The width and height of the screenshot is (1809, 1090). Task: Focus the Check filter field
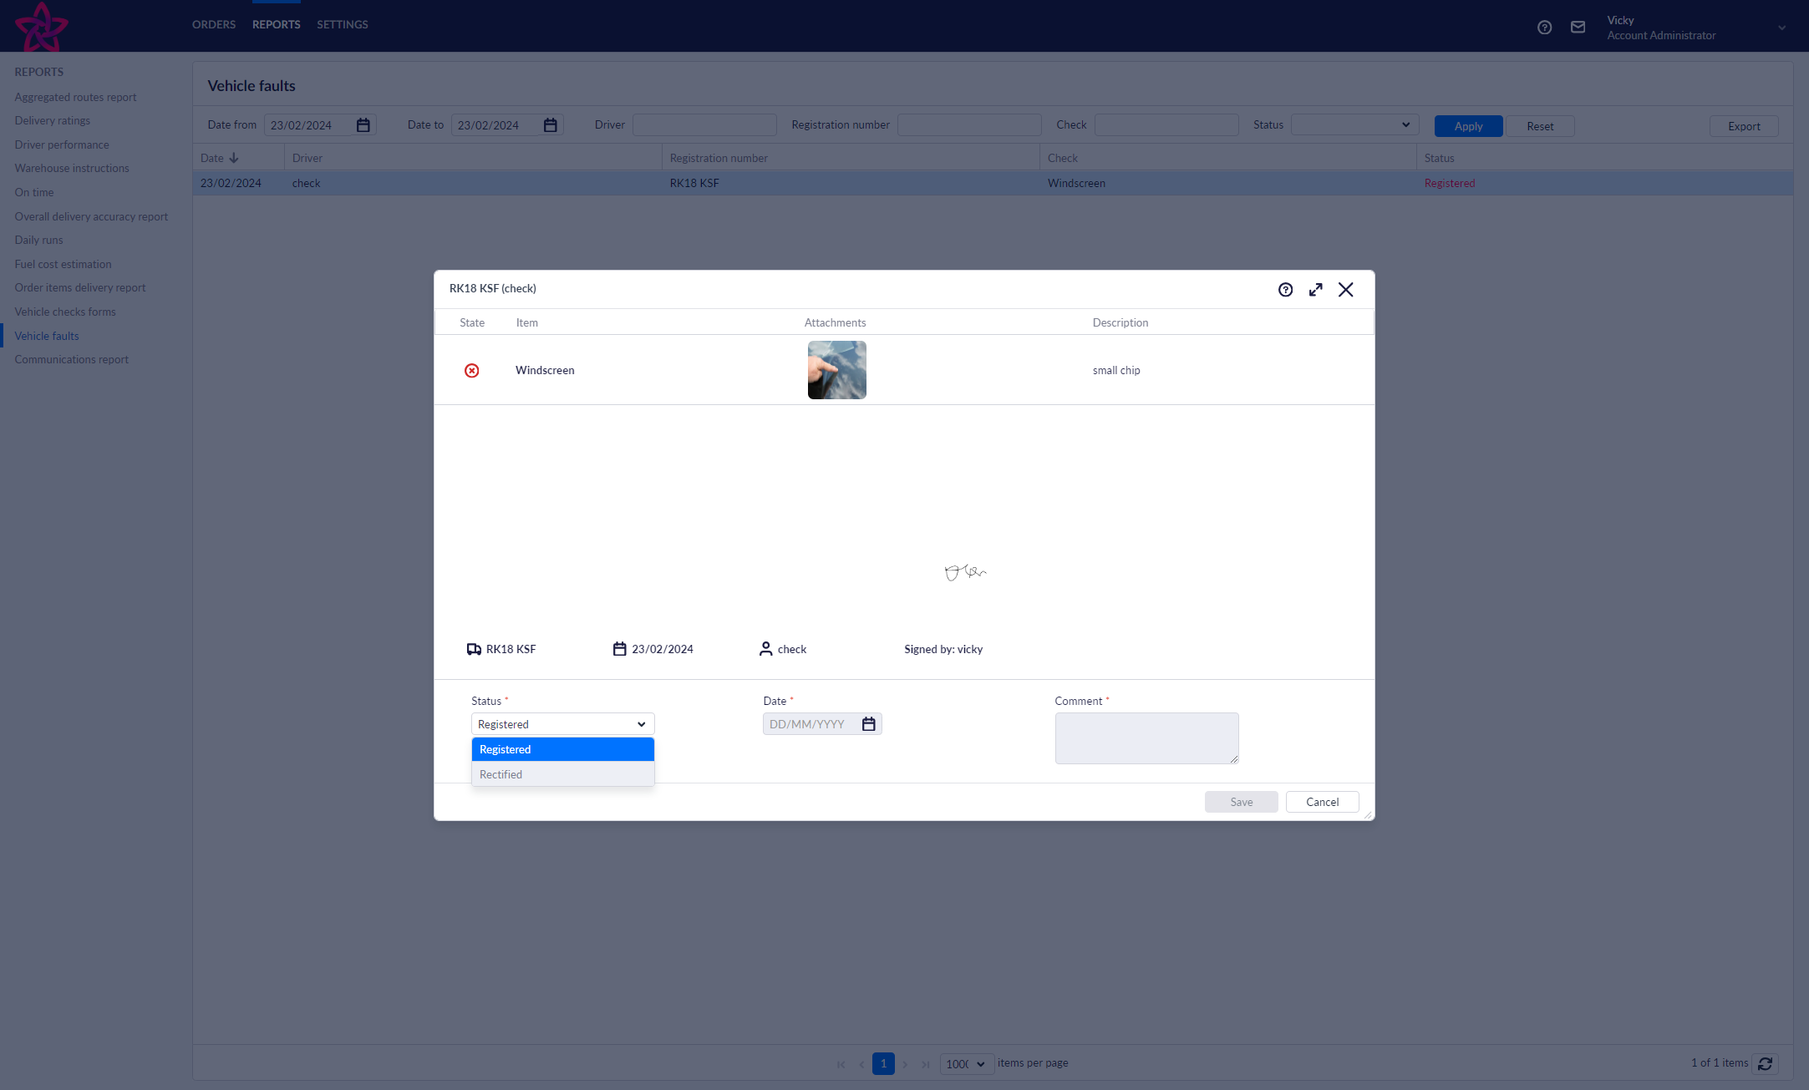[1166, 125]
